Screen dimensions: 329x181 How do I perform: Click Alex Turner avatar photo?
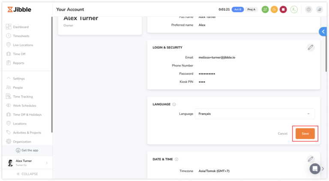10,163
